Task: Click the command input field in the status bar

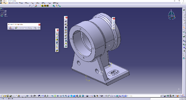Action: tap(165, 99)
